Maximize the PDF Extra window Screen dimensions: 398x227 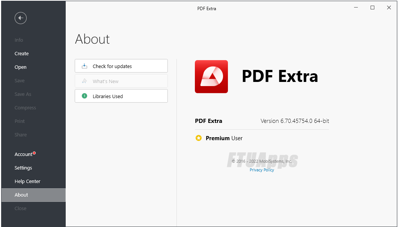point(372,8)
